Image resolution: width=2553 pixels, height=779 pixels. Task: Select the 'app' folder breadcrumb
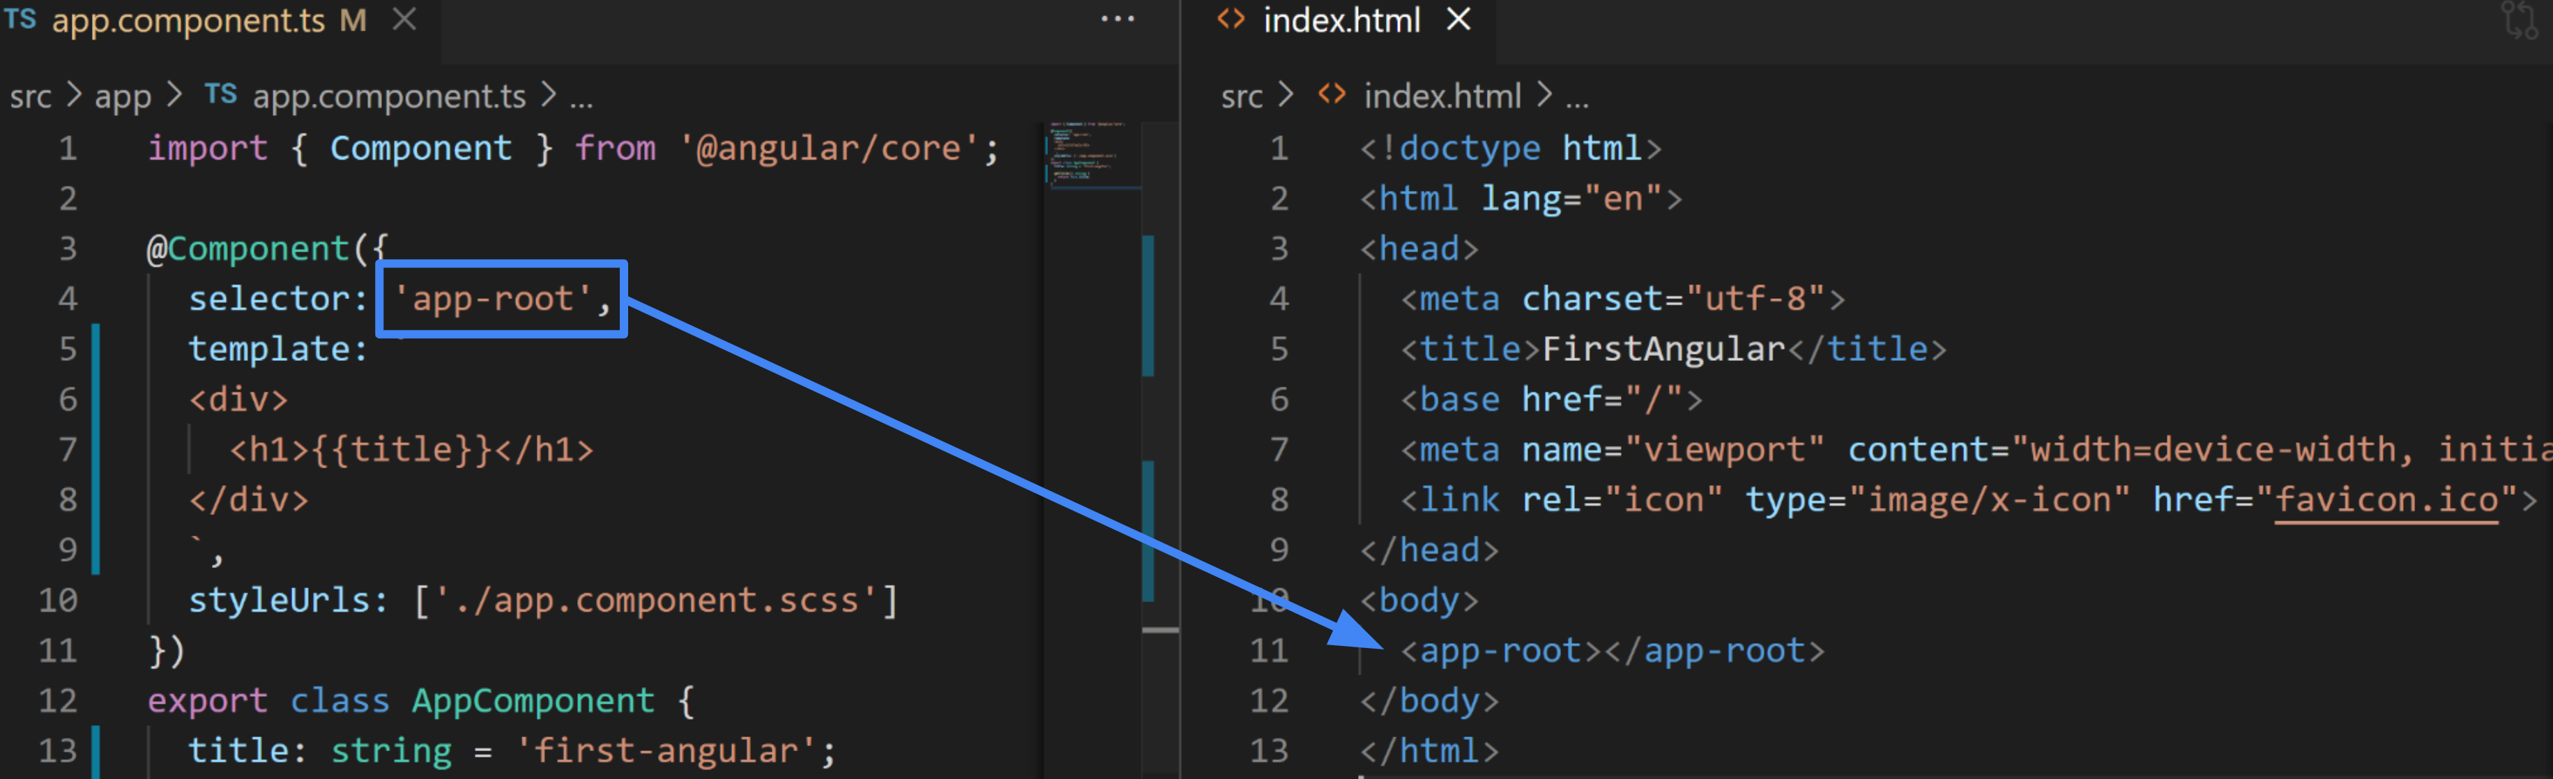coord(123,96)
